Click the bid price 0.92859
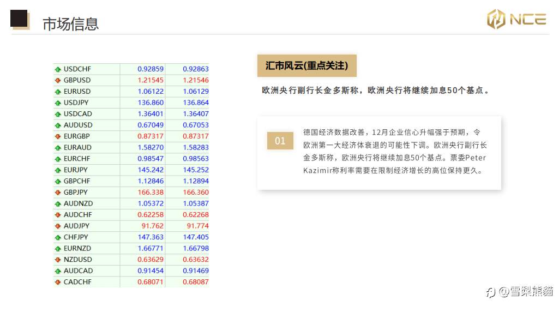Screen dimensions: 559x312 click(x=151, y=69)
